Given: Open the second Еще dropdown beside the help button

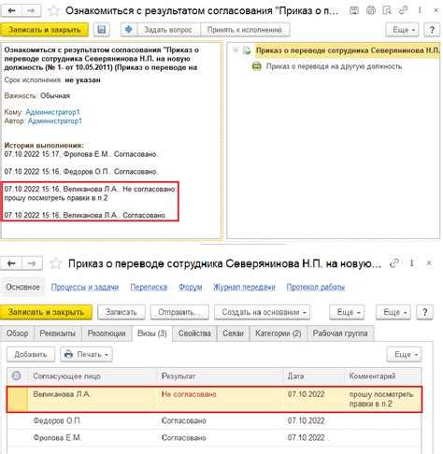Looking at the screenshot, I should pos(393,312).
